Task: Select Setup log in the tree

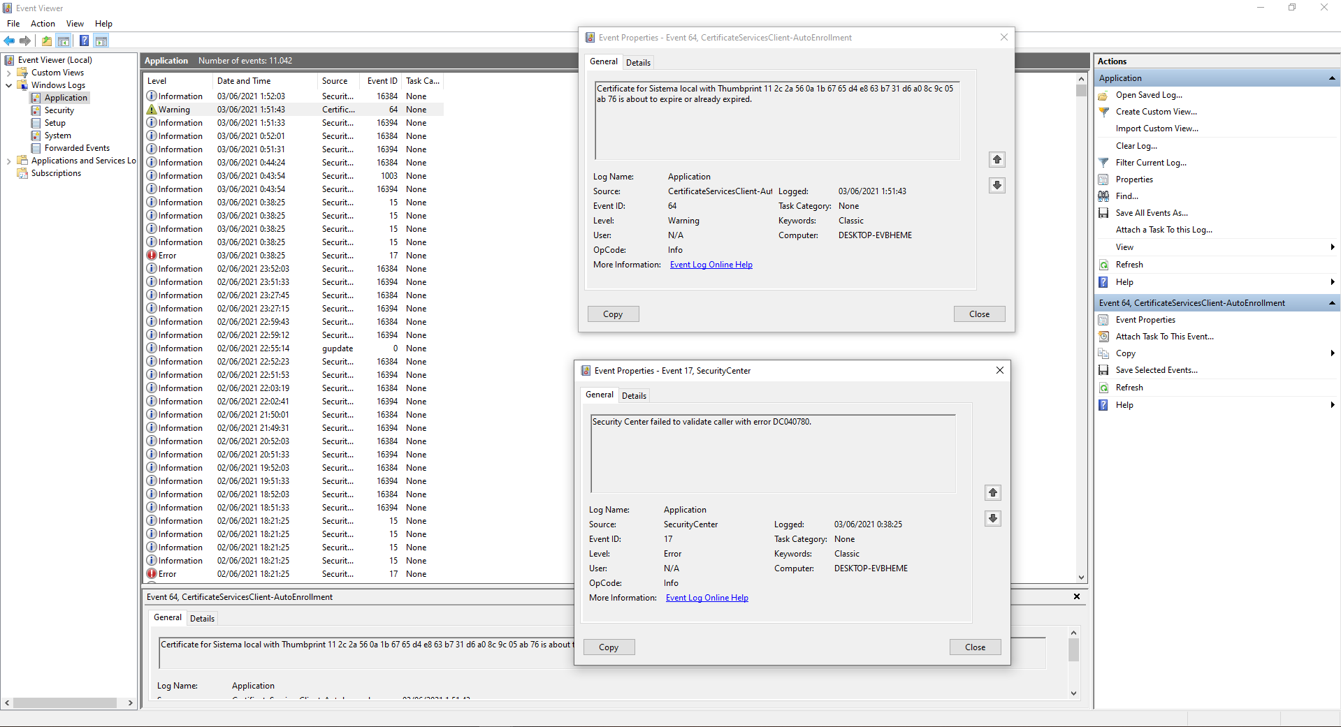Action: tap(55, 123)
